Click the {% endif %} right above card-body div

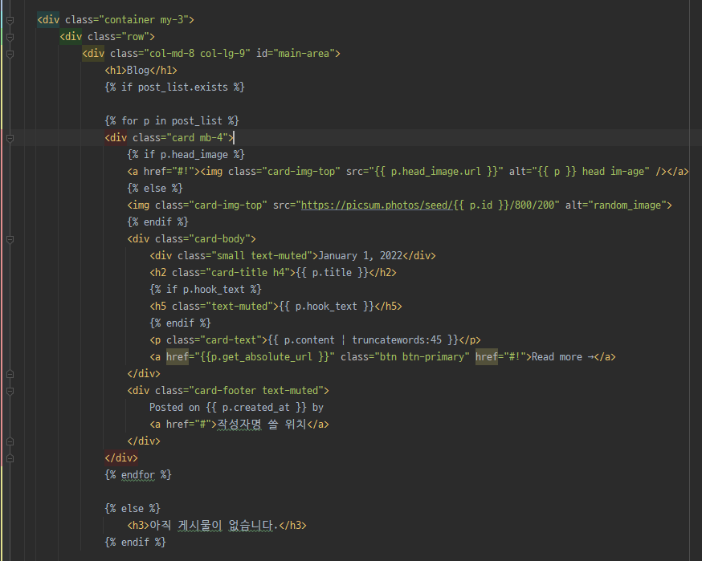[157, 222]
